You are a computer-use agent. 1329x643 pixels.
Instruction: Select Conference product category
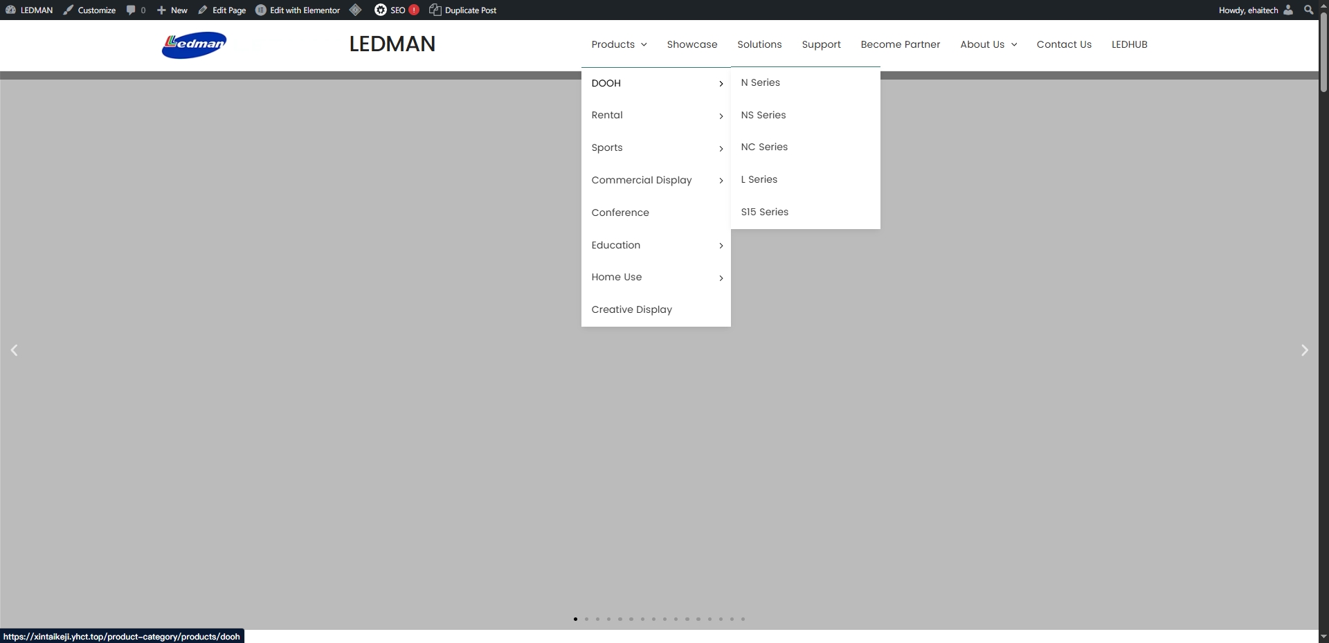tap(620, 212)
